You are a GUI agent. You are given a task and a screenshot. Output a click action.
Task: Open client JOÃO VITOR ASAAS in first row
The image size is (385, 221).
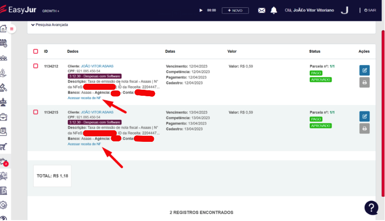97,66
